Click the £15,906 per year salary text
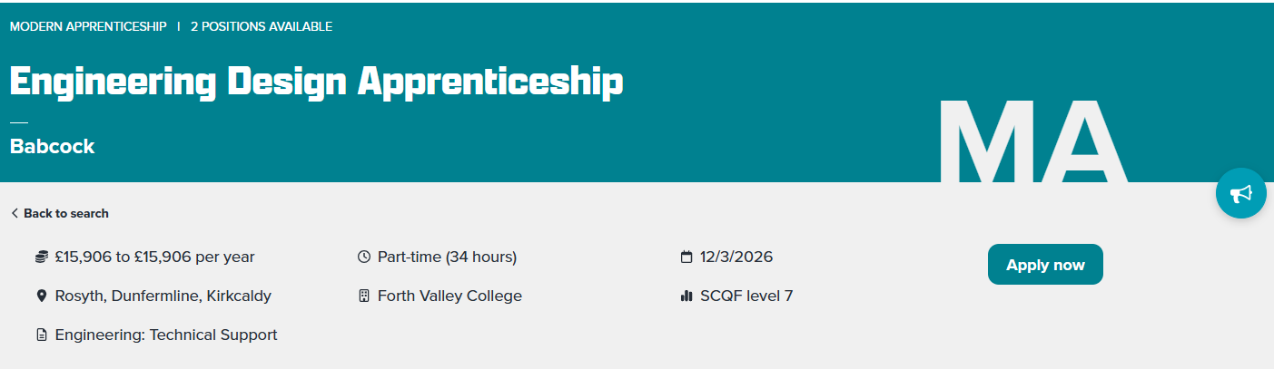This screenshot has height=369, width=1274. [x=154, y=257]
